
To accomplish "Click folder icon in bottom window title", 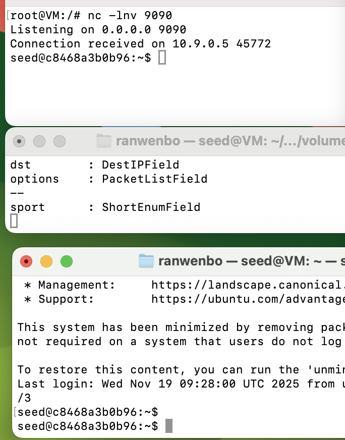I will [x=146, y=261].
